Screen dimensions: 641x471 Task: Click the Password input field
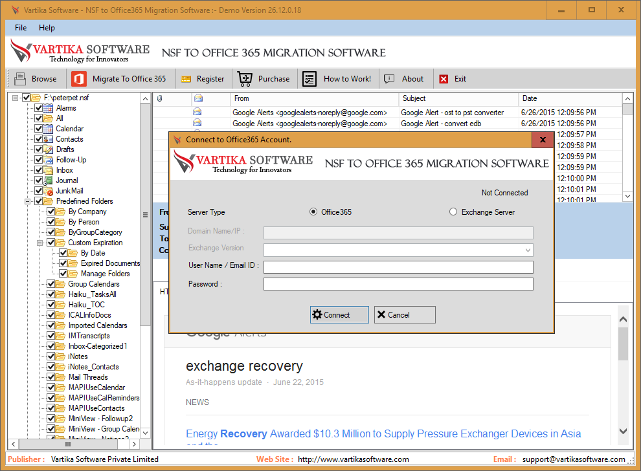click(x=398, y=284)
